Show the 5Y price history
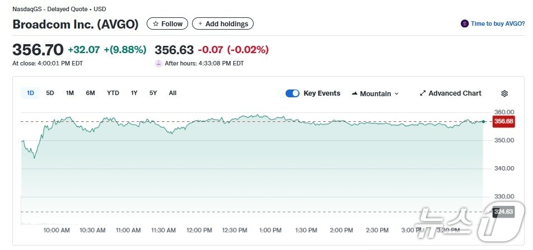 tap(153, 93)
